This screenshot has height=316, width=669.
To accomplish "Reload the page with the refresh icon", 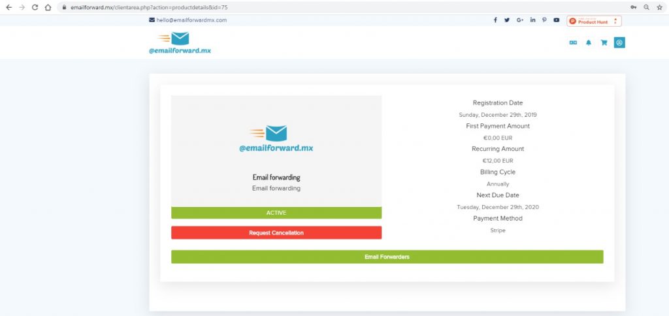I will (x=35, y=7).
